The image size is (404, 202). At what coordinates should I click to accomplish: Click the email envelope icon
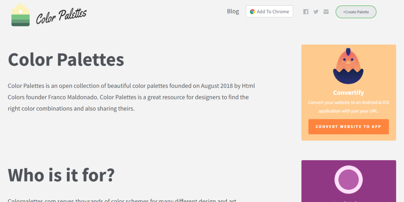pos(326,12)
